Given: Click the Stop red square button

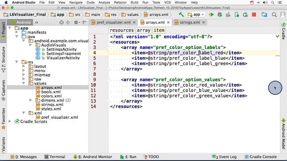Looking at the screenshot, I should [254, 15].
